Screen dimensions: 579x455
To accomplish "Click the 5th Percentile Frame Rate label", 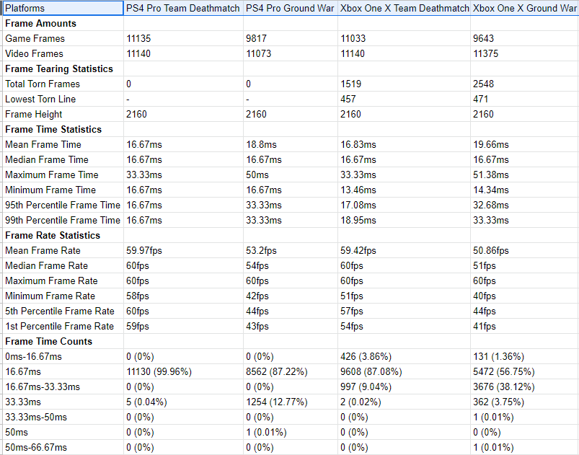I will point(60,311).
